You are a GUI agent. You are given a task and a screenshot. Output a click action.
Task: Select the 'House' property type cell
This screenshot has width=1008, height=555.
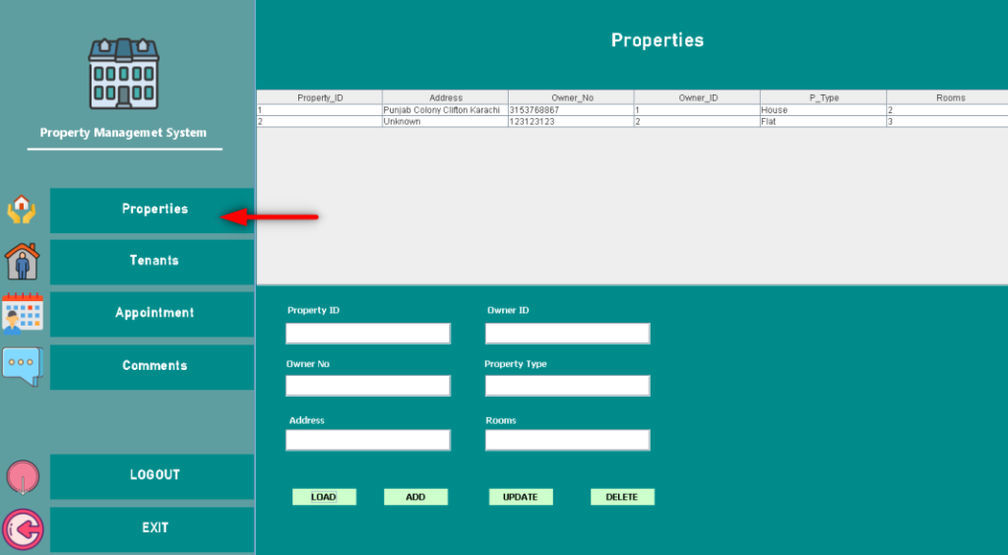pos(824,110)
